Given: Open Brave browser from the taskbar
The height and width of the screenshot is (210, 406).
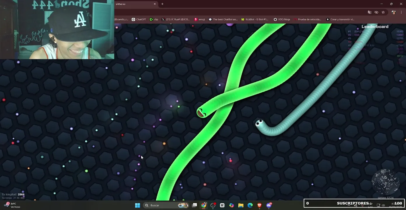Looking at the screenshot, I should (x=260, y=205).
